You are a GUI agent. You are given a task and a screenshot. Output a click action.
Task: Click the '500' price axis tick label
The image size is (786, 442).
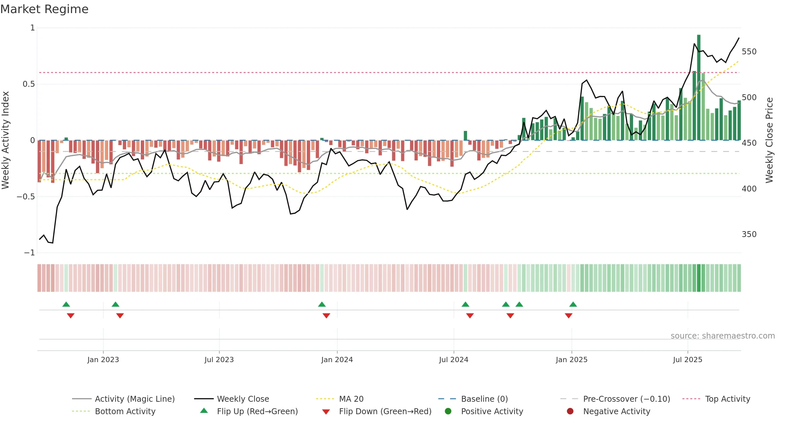749,98
